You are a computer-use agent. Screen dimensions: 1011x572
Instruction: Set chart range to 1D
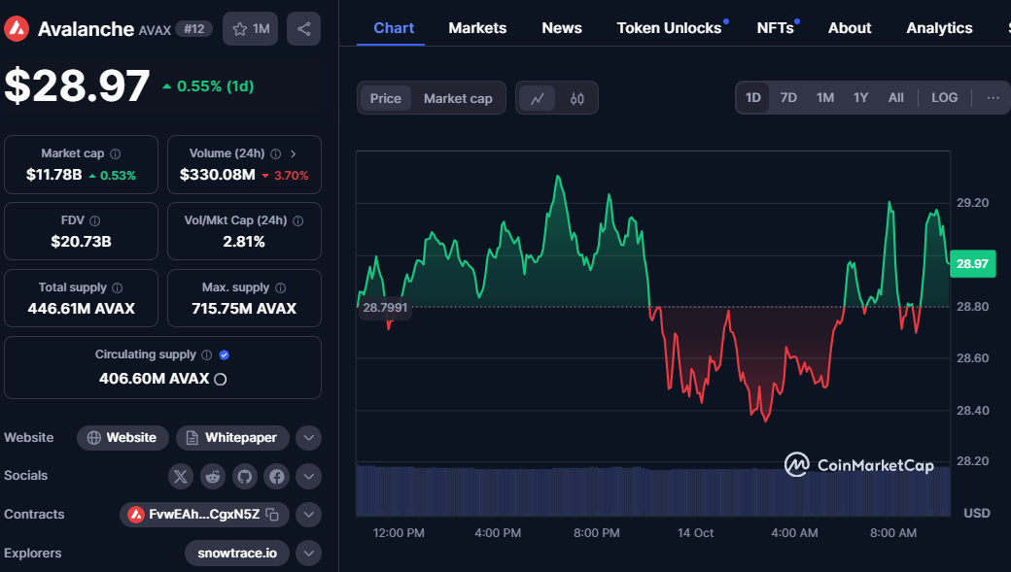pos(753,98)
